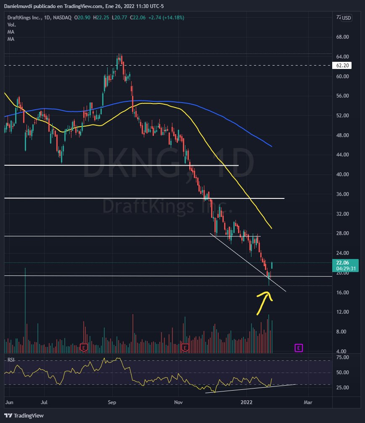
Task: Click the published by Danielmuvdi header text
Action: [84, 6]
